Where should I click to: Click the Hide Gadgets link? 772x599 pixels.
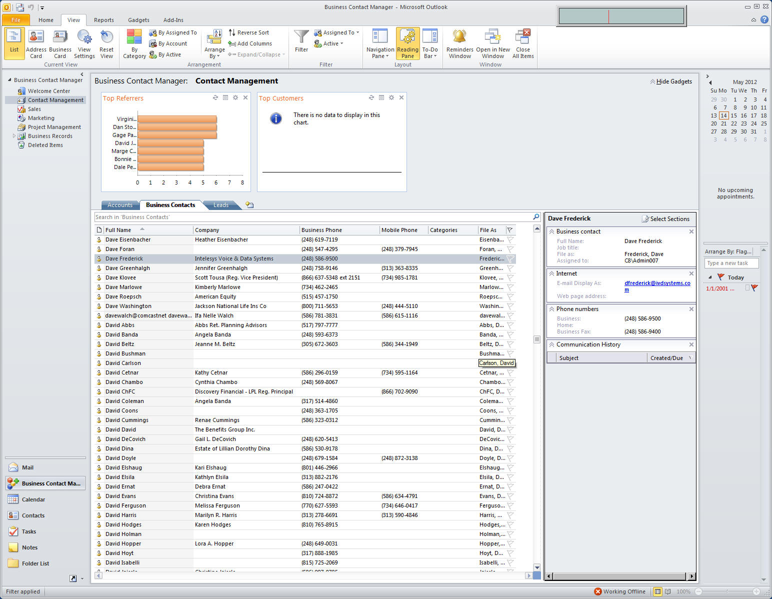[673, 81]
